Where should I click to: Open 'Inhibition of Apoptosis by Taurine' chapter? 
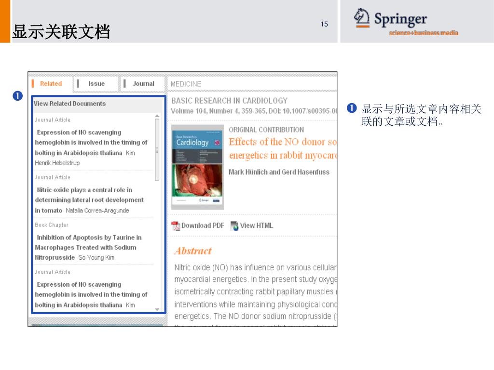click(x=88, y=247)
